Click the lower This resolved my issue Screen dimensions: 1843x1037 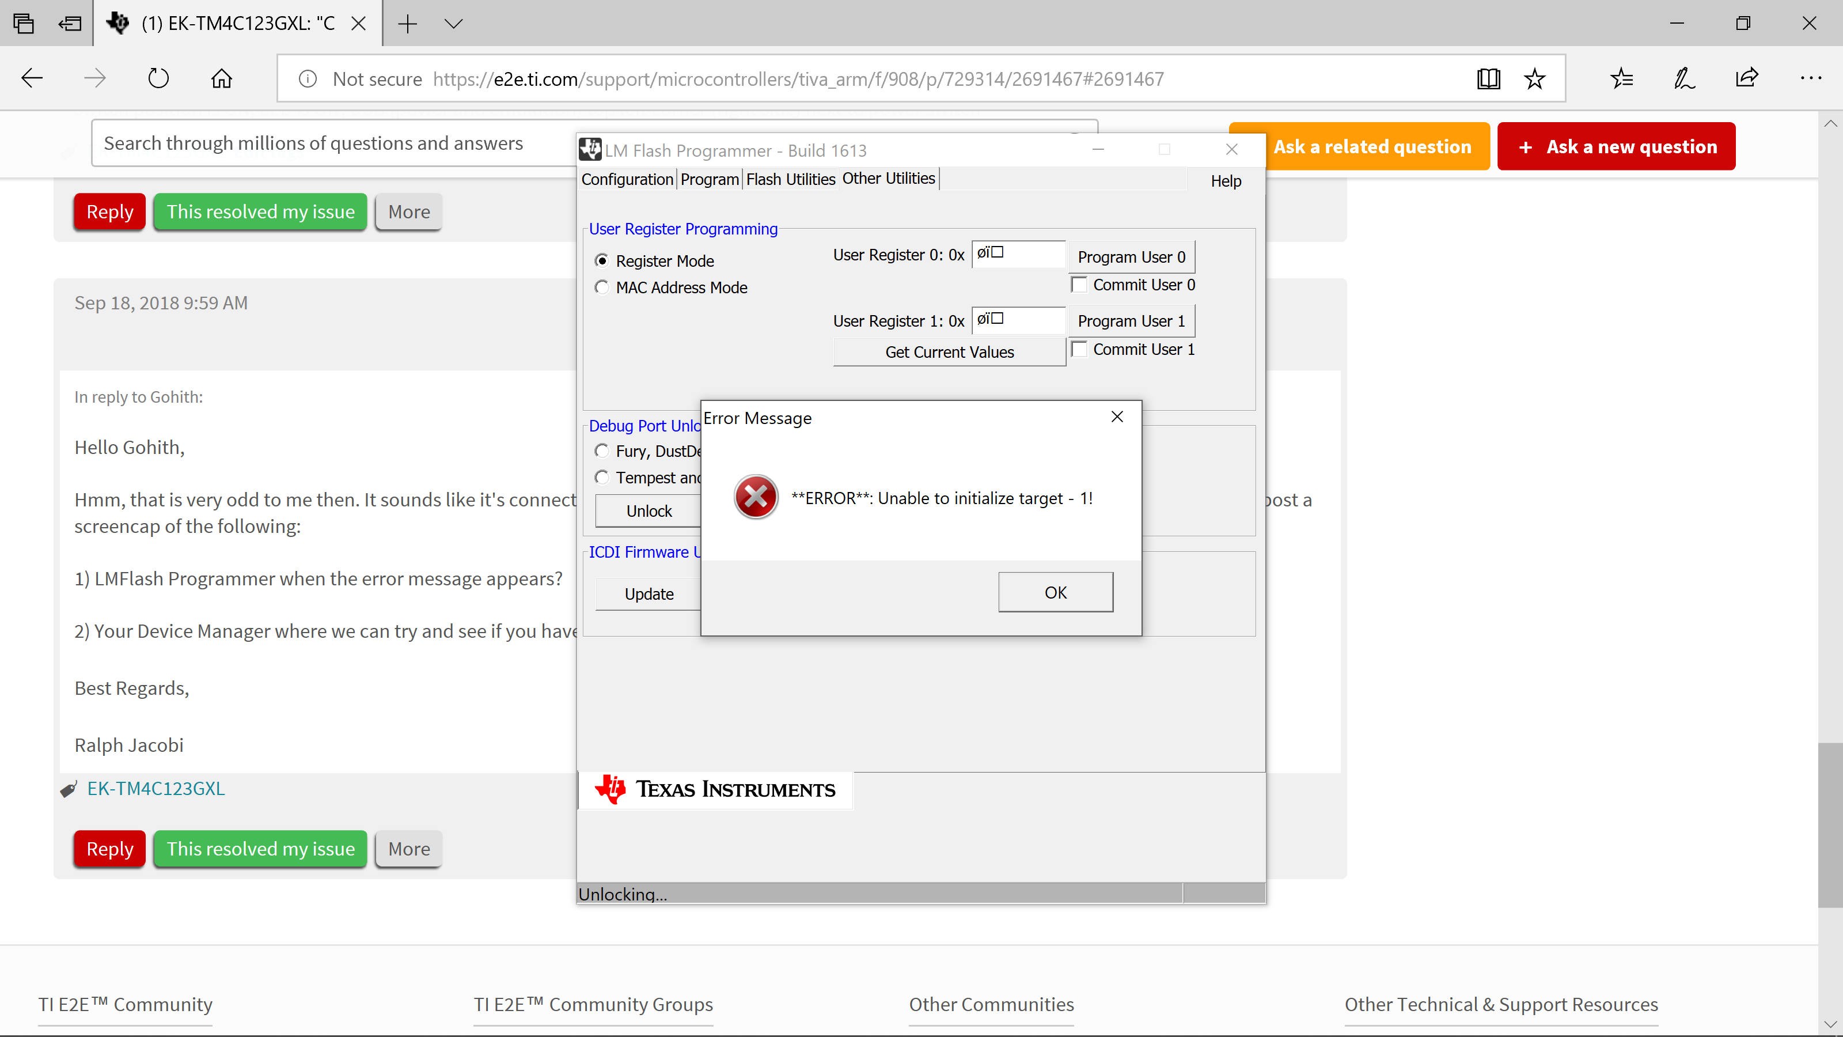click(260, 848)
